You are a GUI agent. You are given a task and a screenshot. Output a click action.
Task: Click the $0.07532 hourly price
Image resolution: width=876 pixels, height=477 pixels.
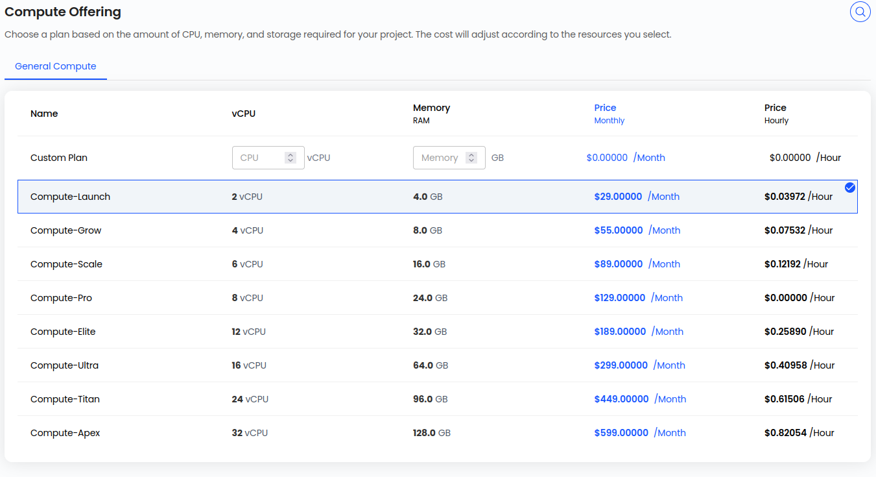[x=785, y=230]
